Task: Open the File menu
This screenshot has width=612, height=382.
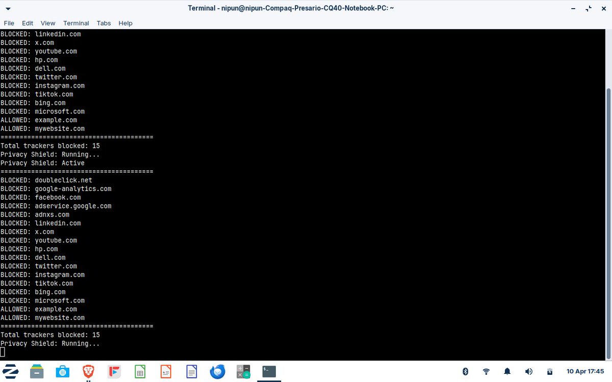Action: [9, 23]
